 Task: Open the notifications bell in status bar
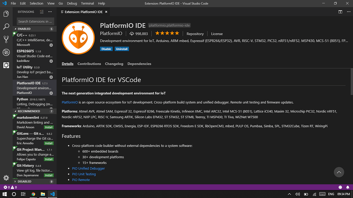click(x=347, y=187)
